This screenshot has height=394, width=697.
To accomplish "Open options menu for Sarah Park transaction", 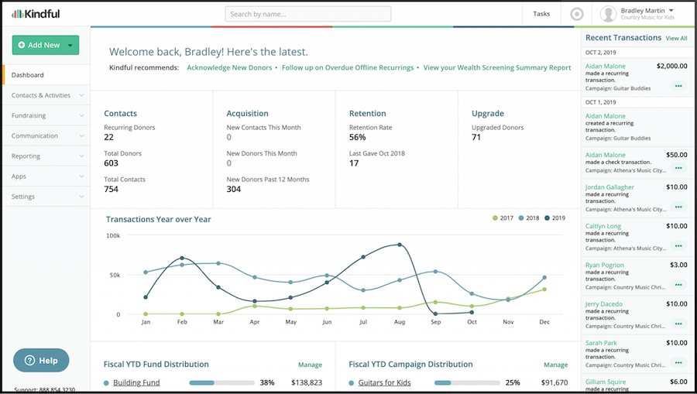I will tap(678, 362).
